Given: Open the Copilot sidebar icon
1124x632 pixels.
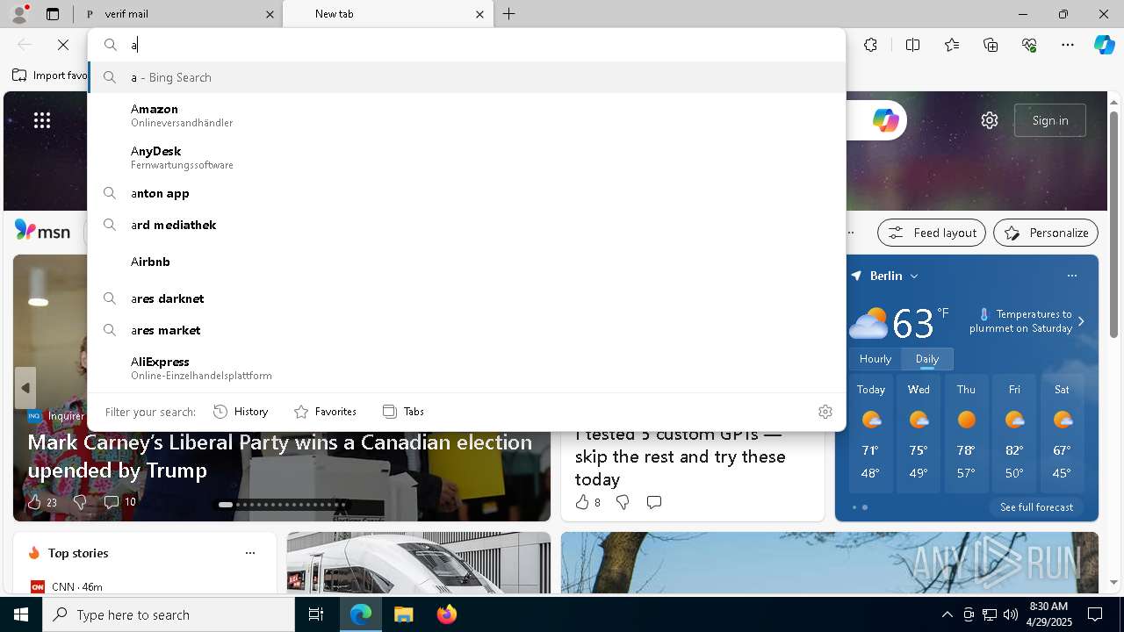Looking at the screenshot, I should pyautogui.click(x=1104, y=45).
